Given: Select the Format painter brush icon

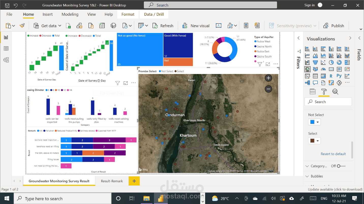Looking at the screenshot, I should point(22,26).
